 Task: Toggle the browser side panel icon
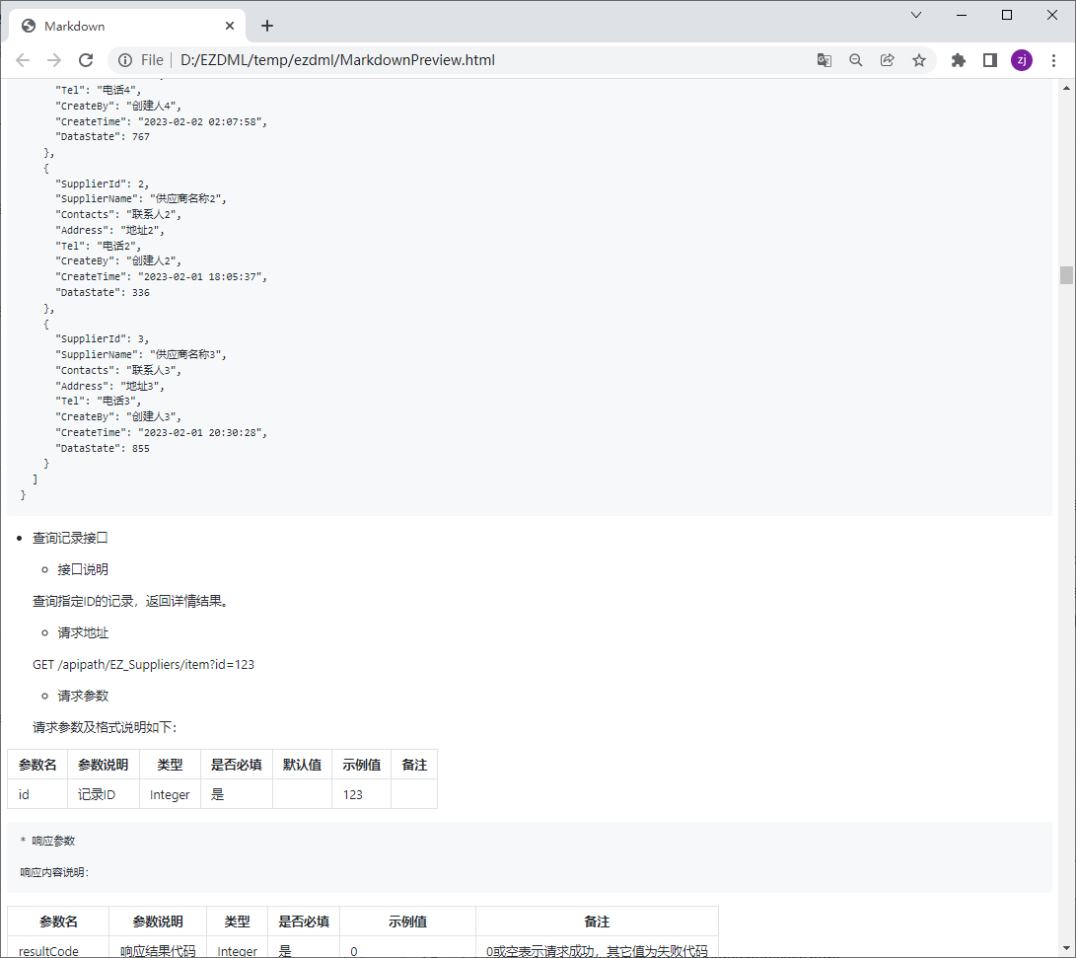pyautogui.click(x=989, y=60)
